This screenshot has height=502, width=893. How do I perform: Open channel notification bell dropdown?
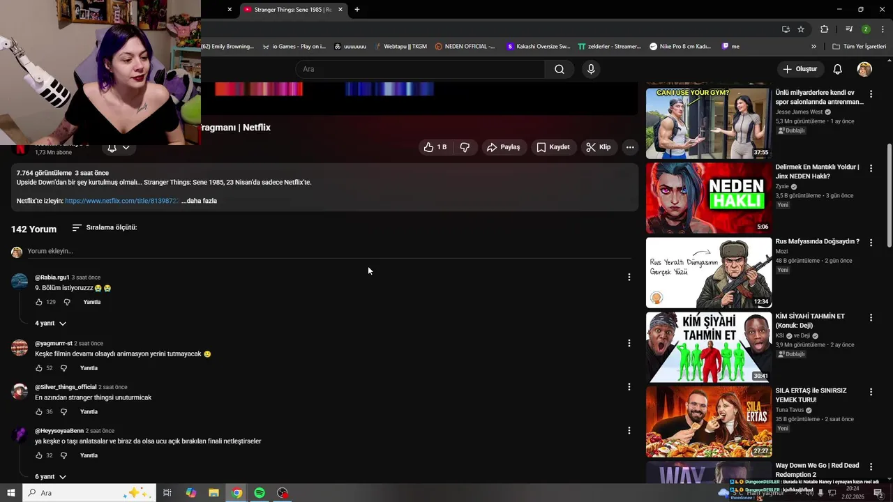(119, 148)
